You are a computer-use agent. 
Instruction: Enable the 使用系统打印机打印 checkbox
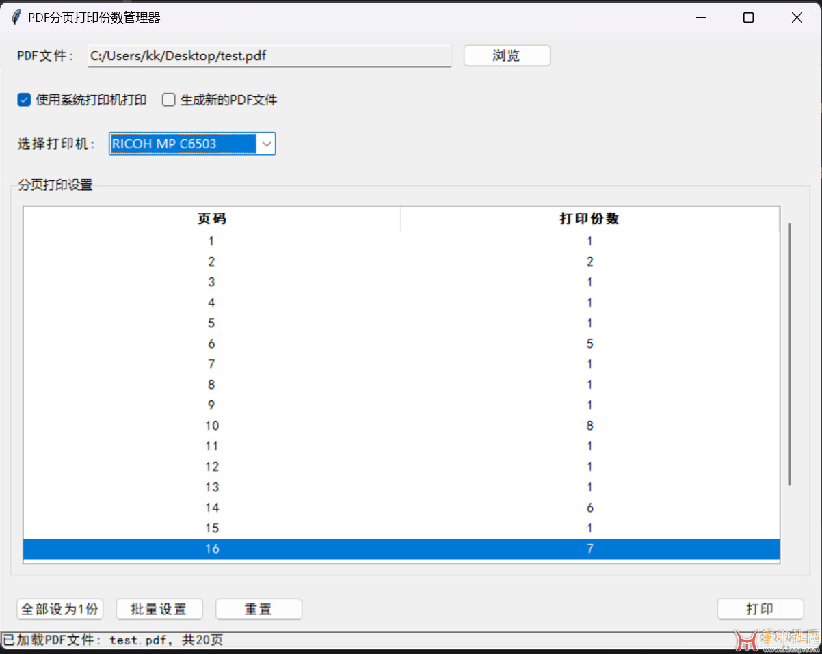pos(24,100)
